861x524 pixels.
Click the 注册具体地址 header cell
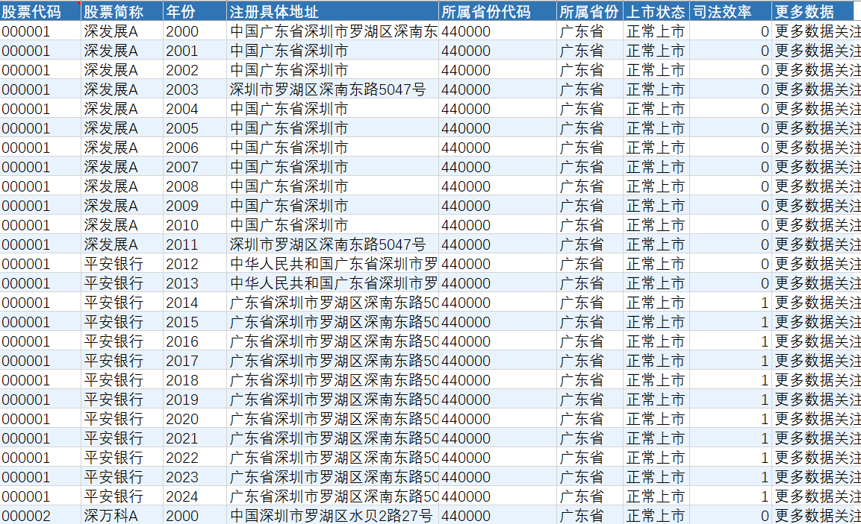point(332,11)
